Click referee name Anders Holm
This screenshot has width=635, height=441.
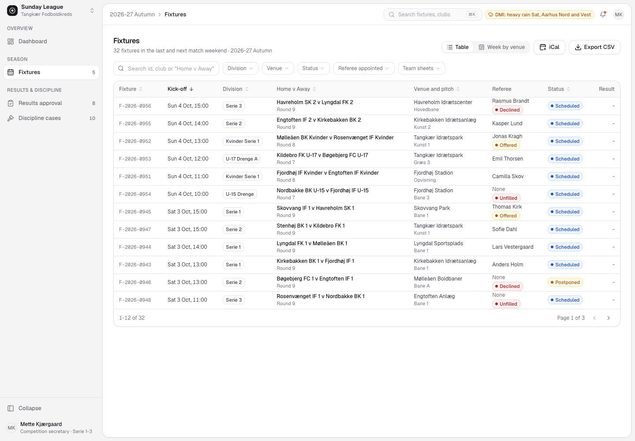click(x=508, y=265)
